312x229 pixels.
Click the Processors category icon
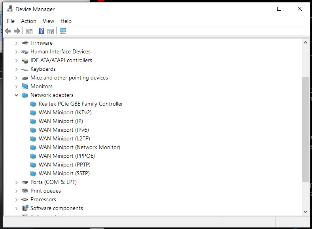[x=25, y=200]
